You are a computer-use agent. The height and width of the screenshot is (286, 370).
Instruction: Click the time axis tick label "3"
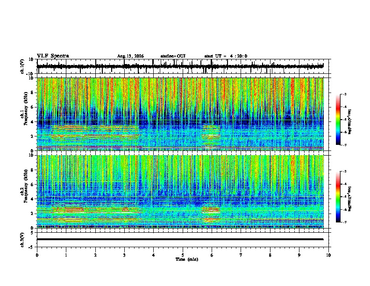point(124,255)
